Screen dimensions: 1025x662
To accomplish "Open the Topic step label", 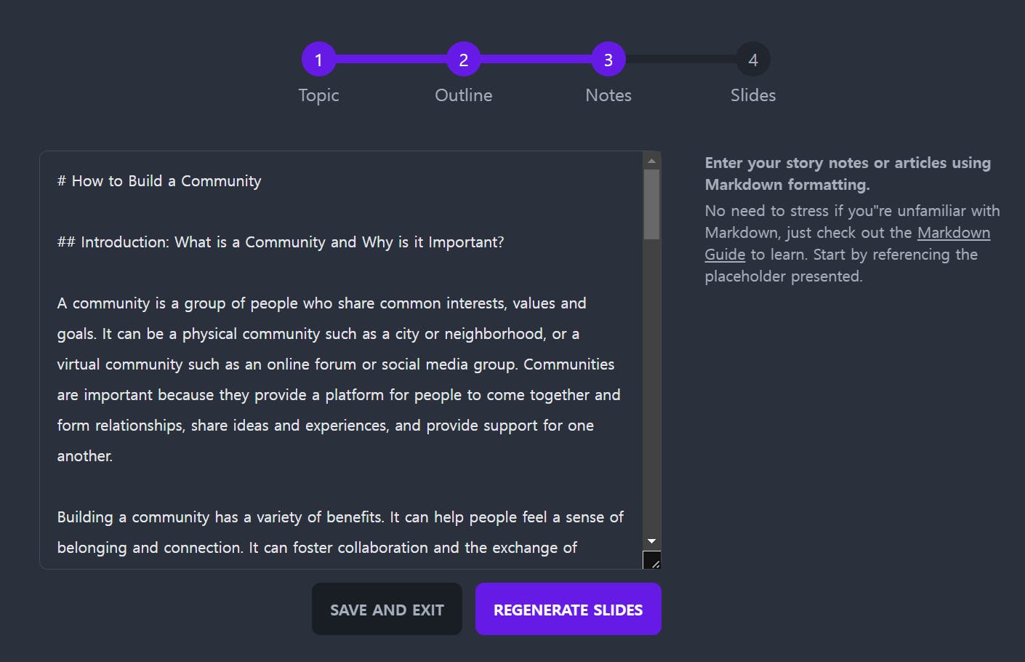I will pos(318,95).
